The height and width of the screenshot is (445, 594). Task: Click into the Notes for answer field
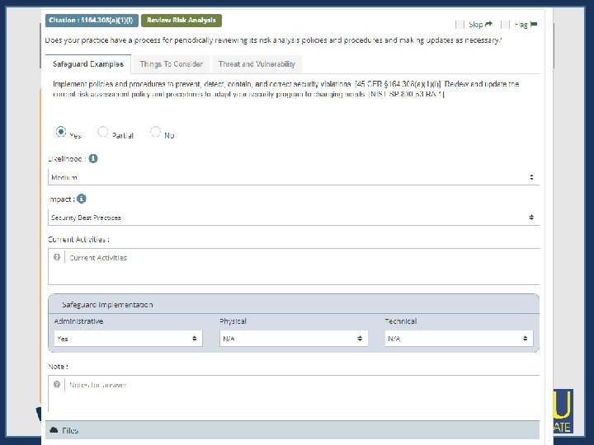294,394
